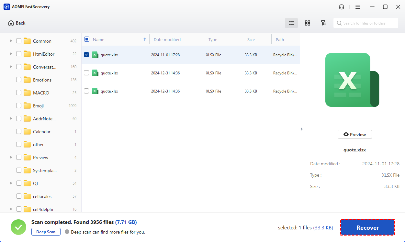The height and width of the screenshot is (242, 405).
Task: Sort files by Date modified column
Action: [167, 39]
